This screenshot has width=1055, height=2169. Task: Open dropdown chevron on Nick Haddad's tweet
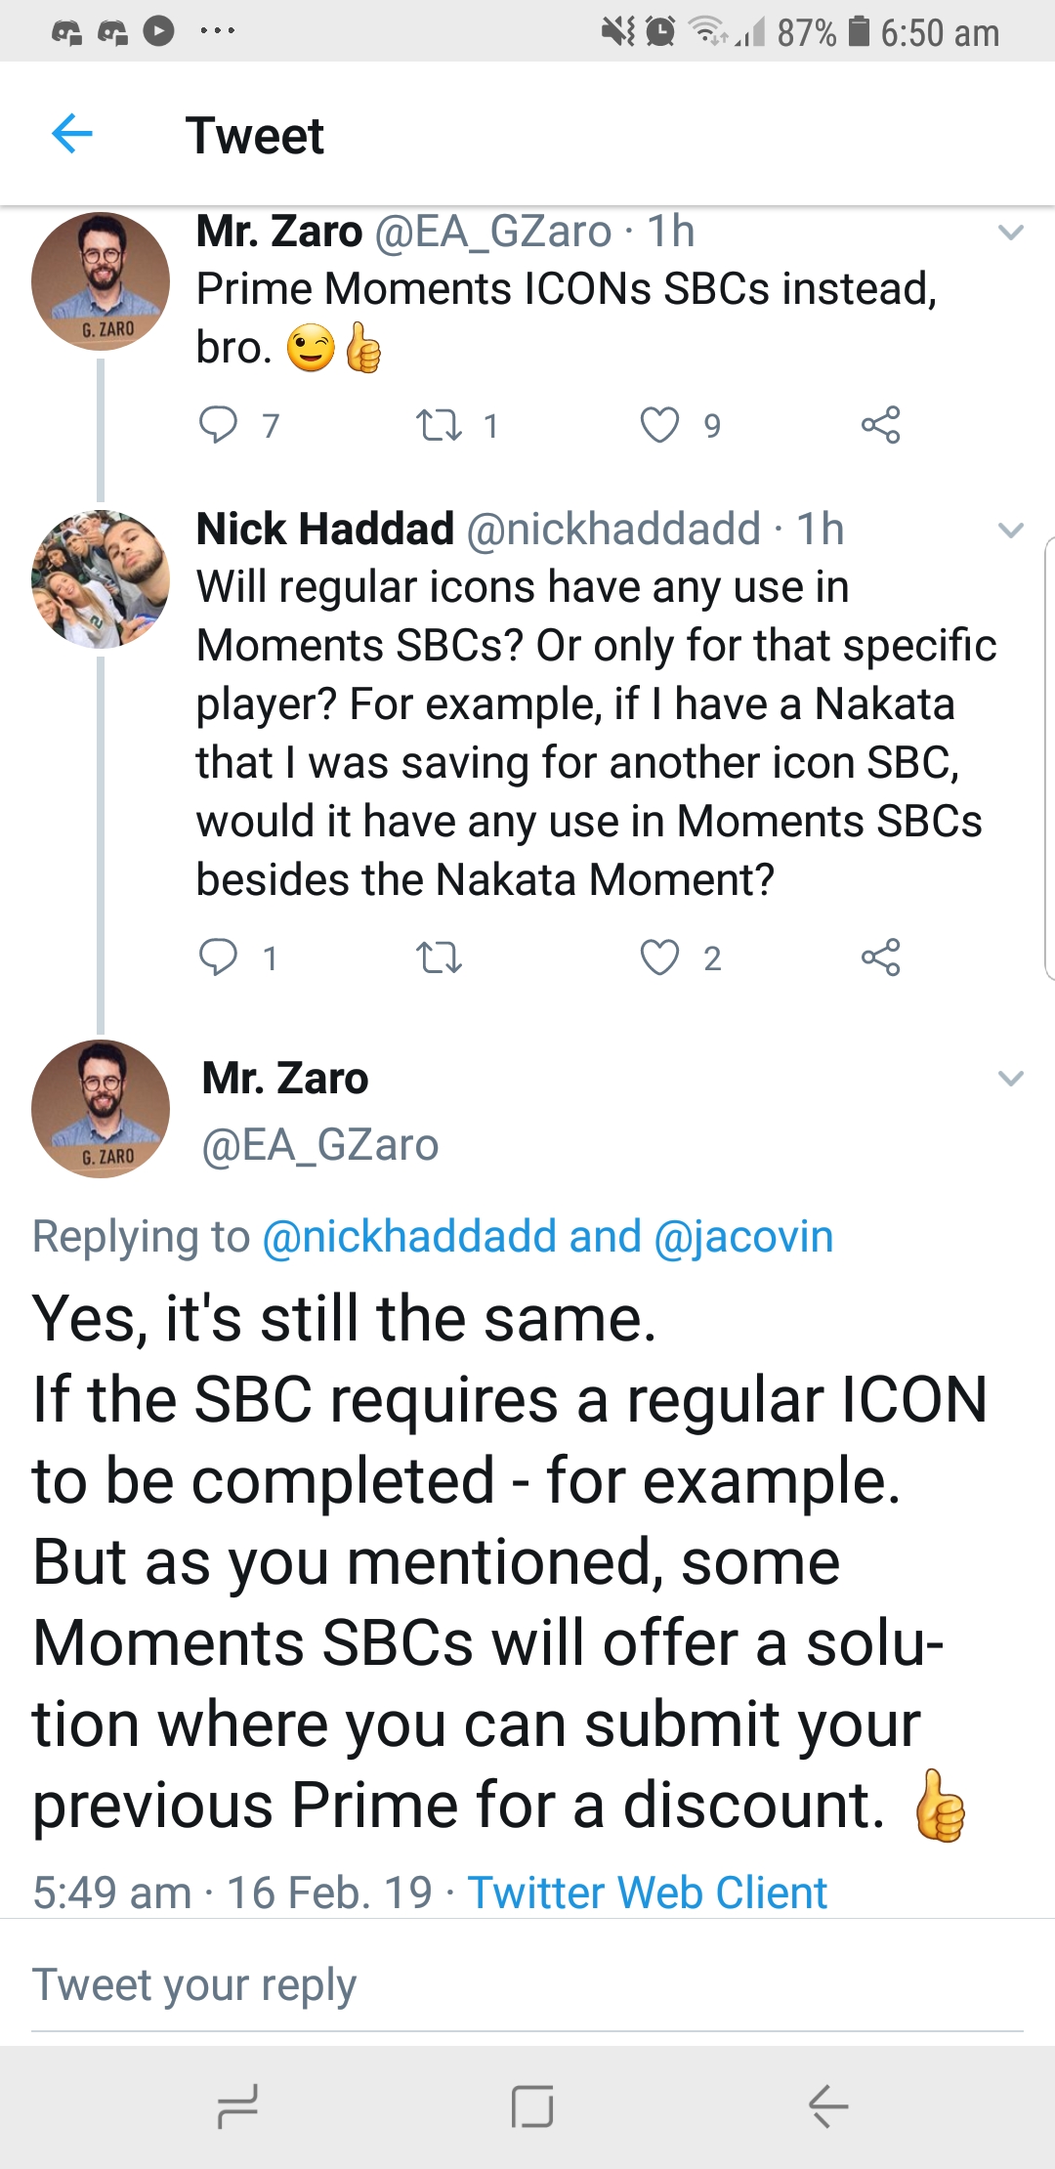[x=1011, y=531]
